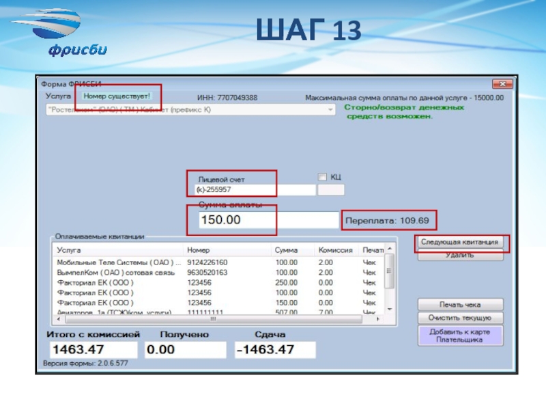Viewport: 546px width, 410px height.
Task: Click the green Сторно/возврат денежных средств notice
Action: [404, 112]
